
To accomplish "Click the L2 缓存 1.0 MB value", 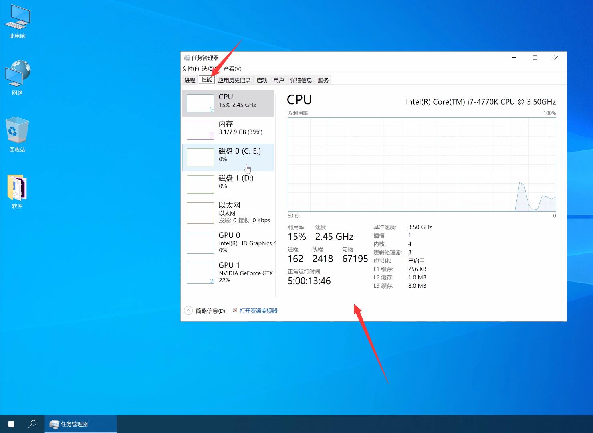I will click(417, 277).
